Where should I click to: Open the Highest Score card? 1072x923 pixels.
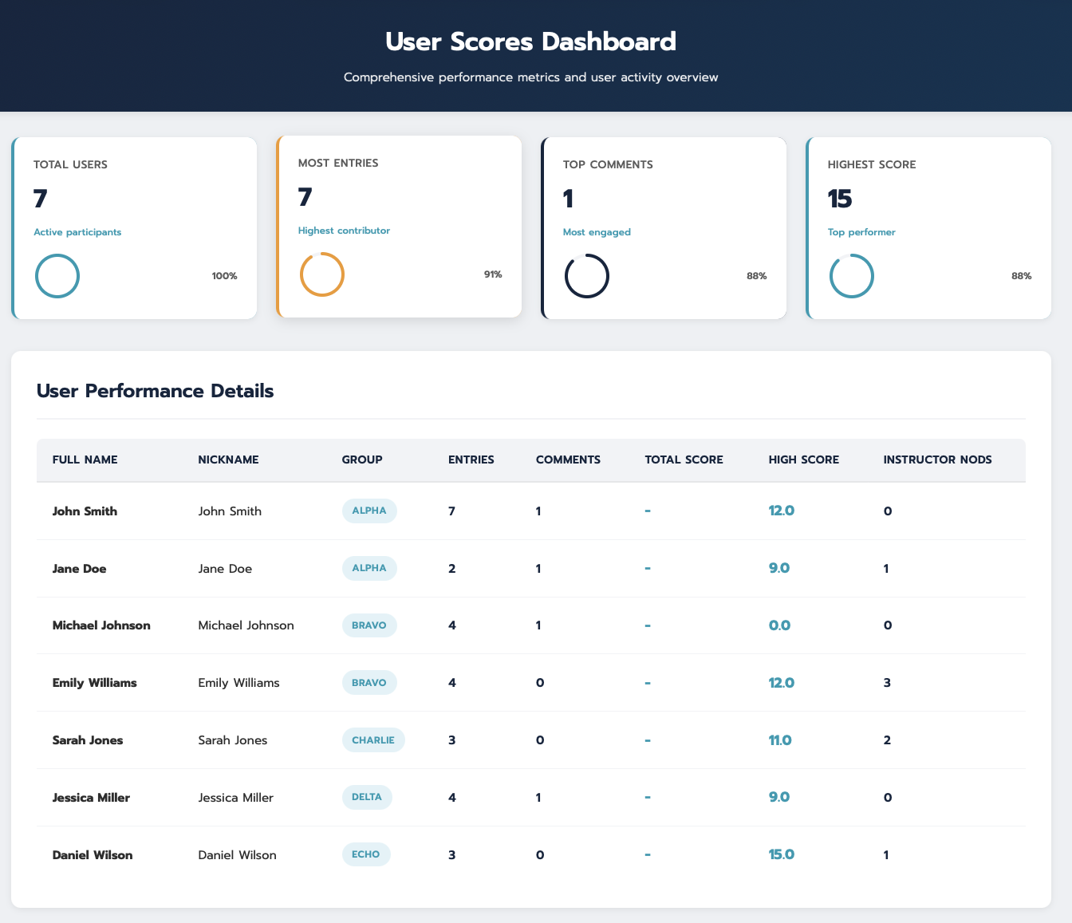928,227
